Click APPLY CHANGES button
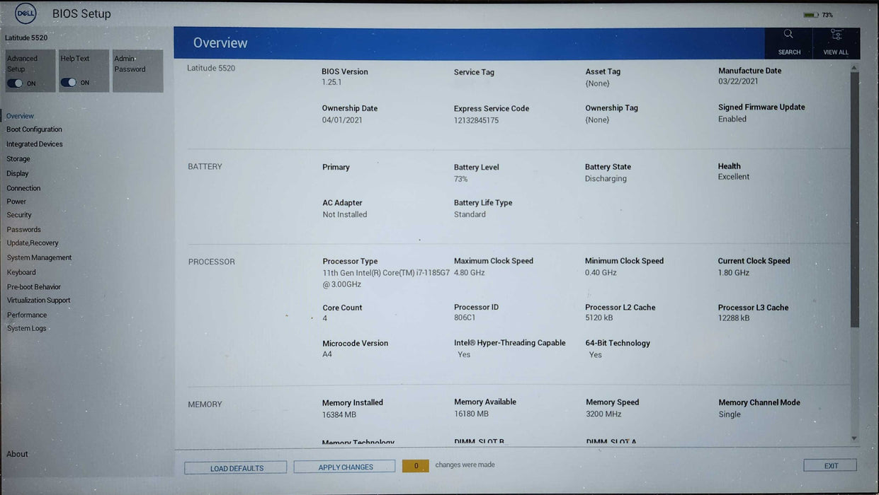 [345, 467]
